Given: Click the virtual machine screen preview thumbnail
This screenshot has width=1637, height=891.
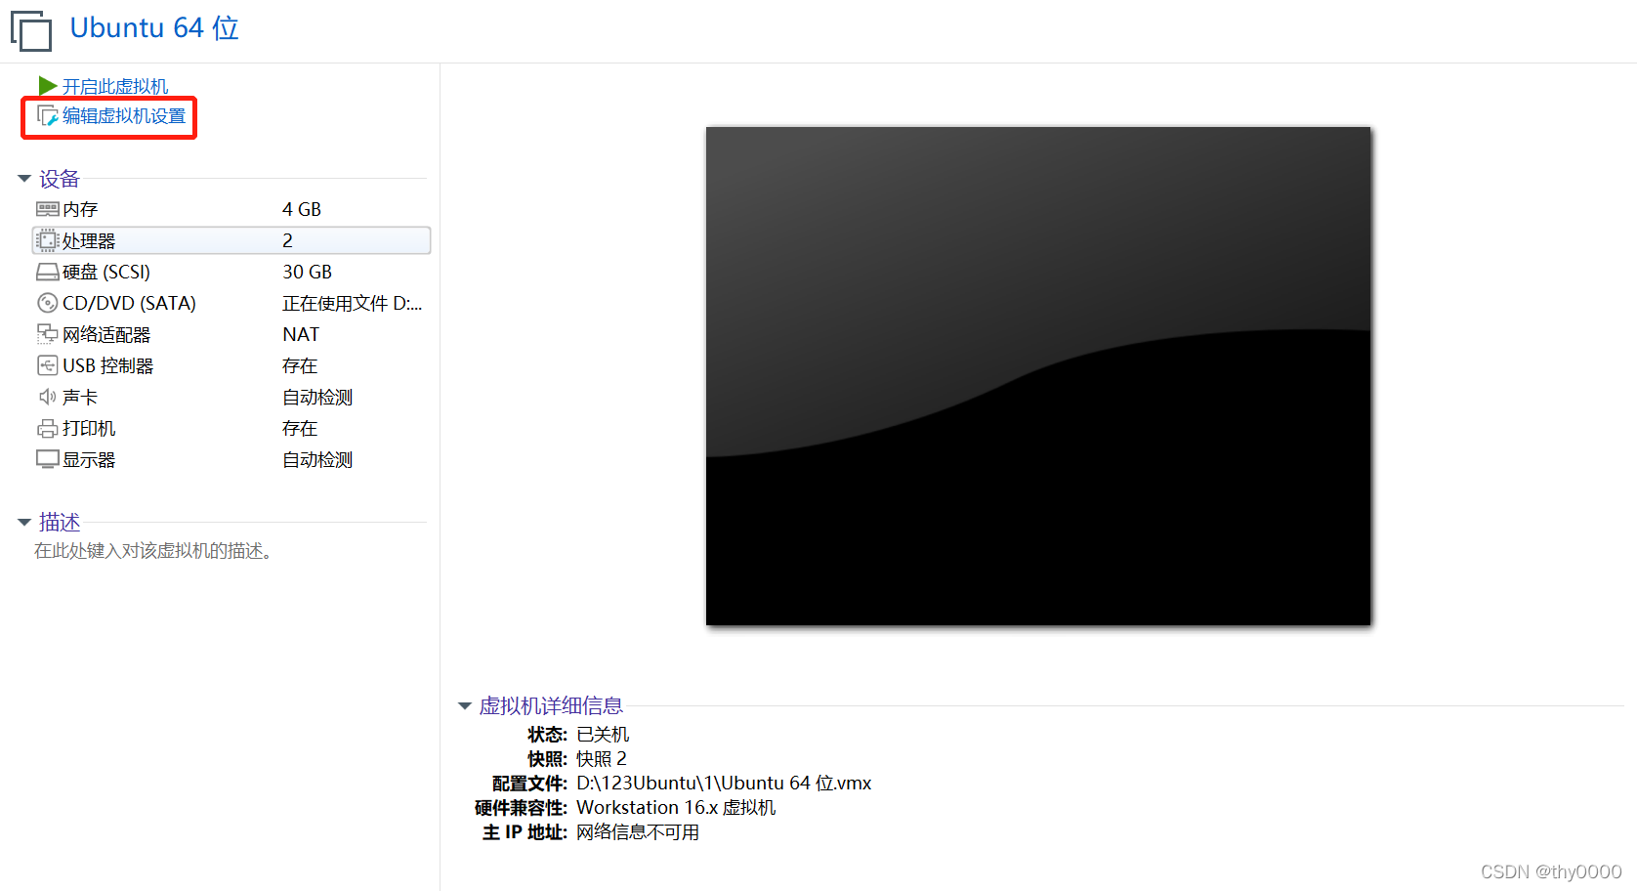Looking at the screenshot, I should (x=1038, y=375).
